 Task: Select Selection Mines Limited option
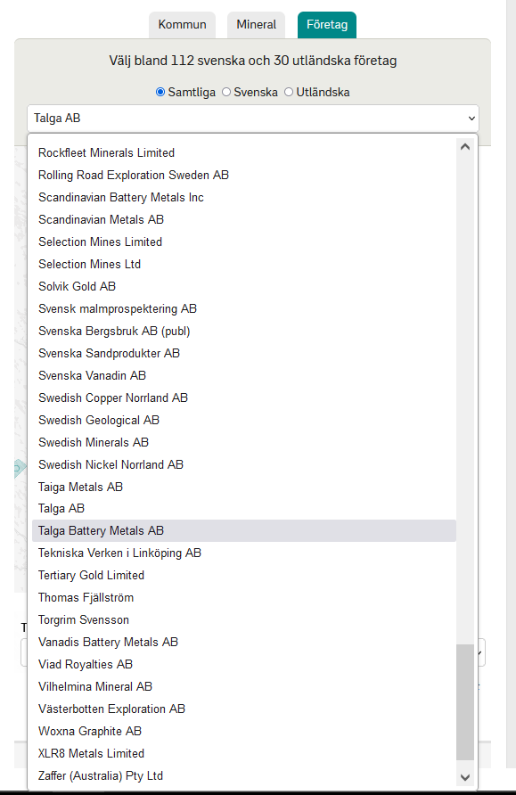tap(244, 242)
